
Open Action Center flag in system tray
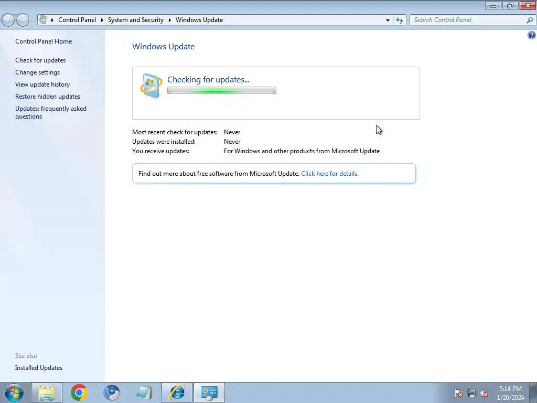[x=458, y=393]
